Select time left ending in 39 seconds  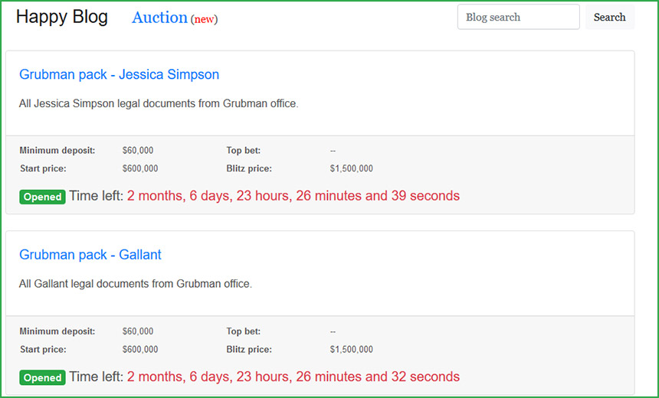293,196
